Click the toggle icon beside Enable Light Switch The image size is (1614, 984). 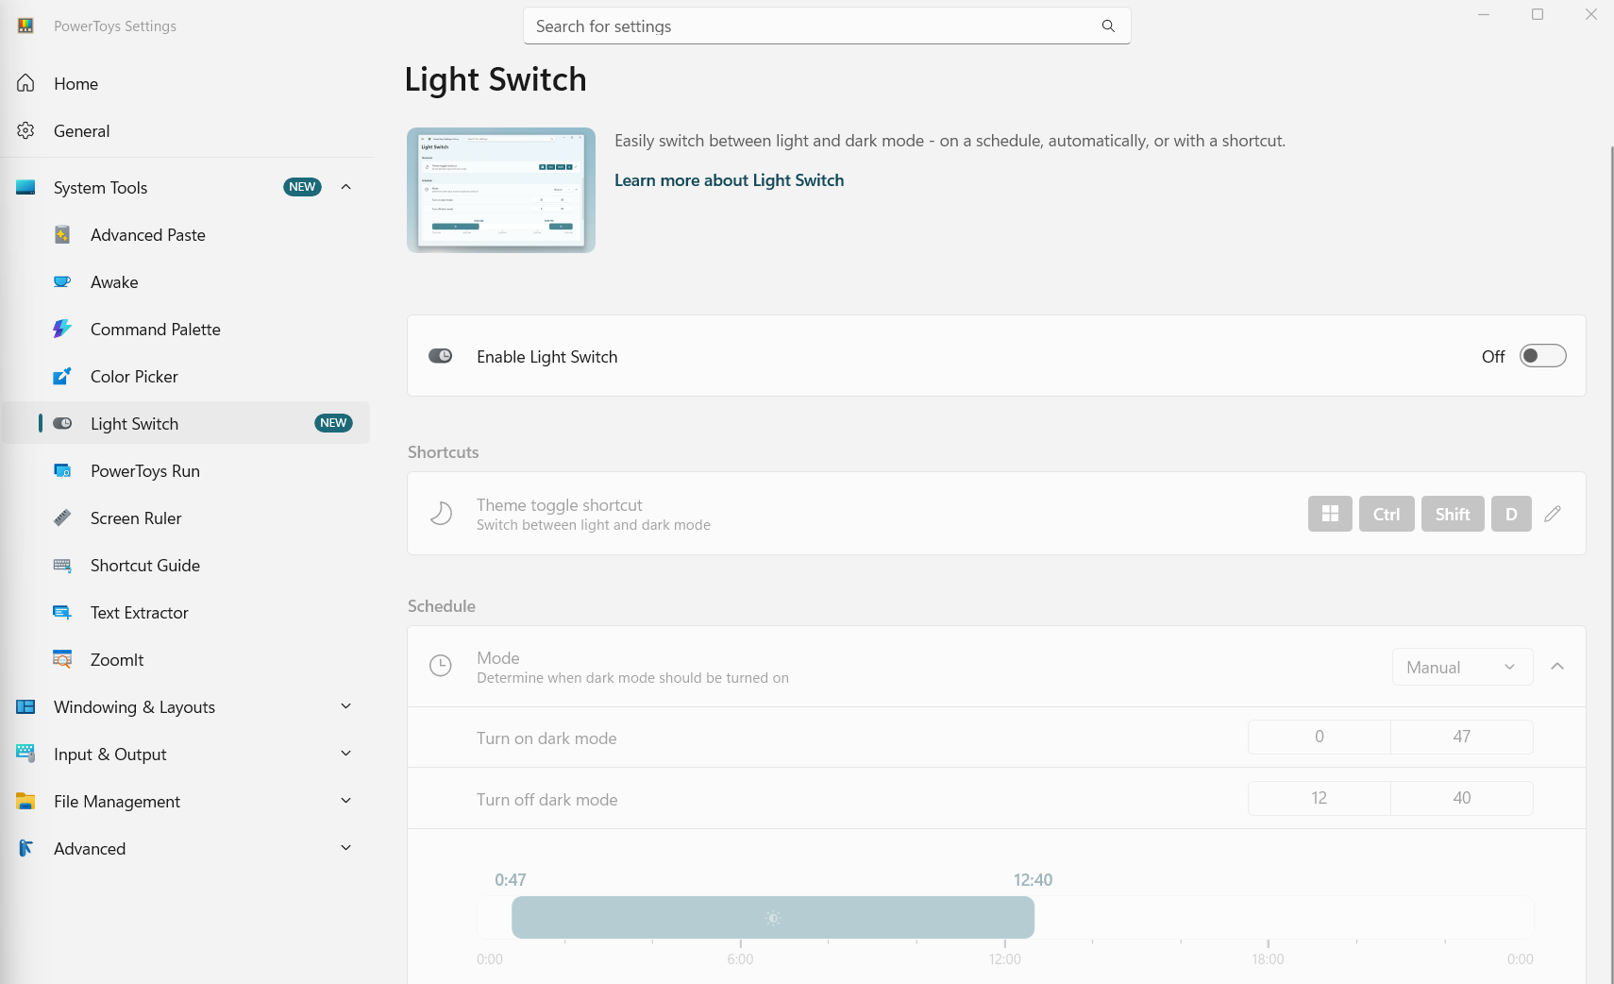coord(441,356)
